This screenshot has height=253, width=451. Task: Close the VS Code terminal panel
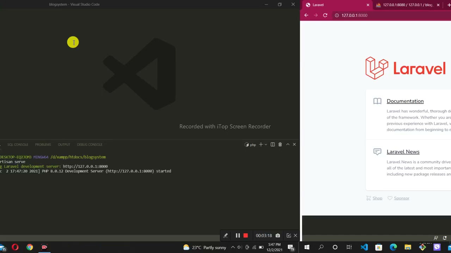click(294, 144)
